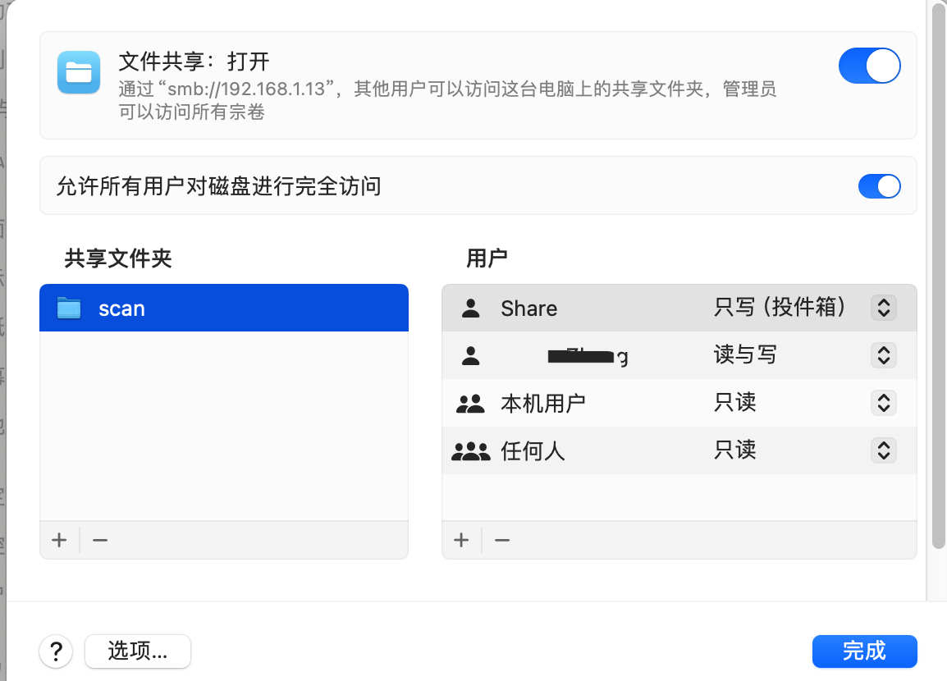
Task: Add a user with the plus button
Action: [461, 540]
